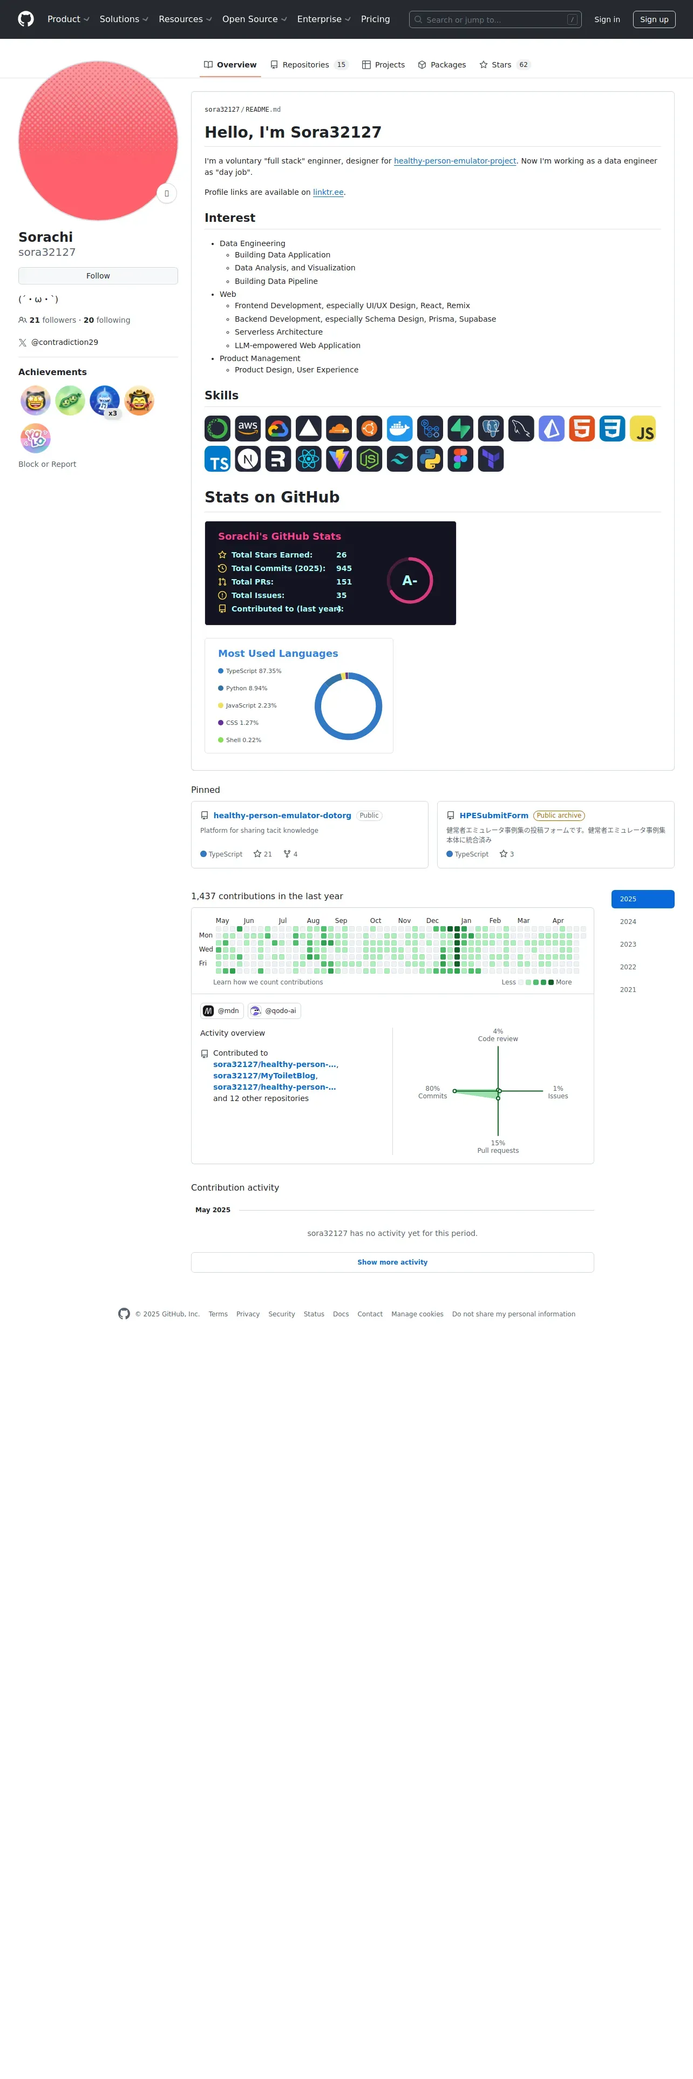Follow the user sora32127
Viewport: 693px width, 2079px height.
[98, 276]
